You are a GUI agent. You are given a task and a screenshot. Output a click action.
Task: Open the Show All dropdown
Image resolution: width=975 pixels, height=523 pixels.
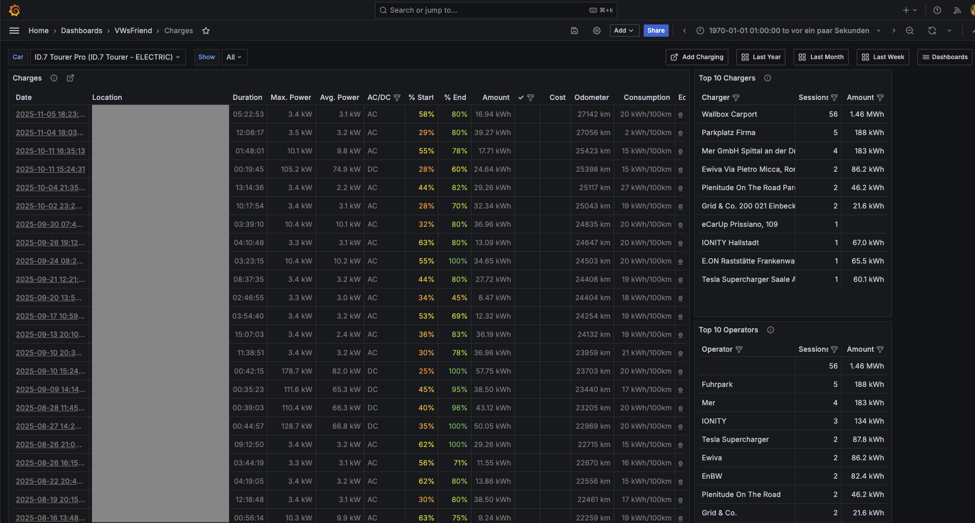point(234,57)
